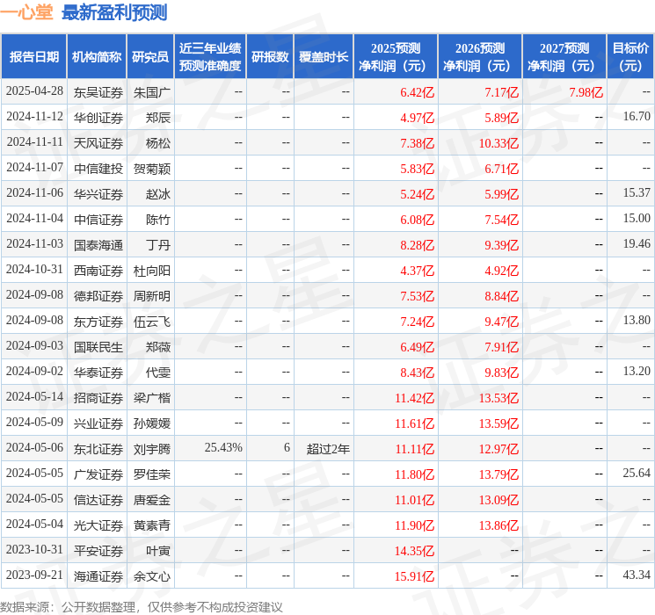Select institution 东方证券

tap(98, 322)
